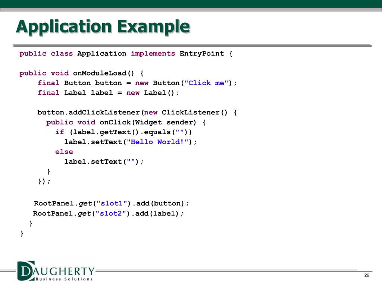Click the Daugherty Business Solutions logo
The image size is (382, 287).
click(x=56, y=271)
